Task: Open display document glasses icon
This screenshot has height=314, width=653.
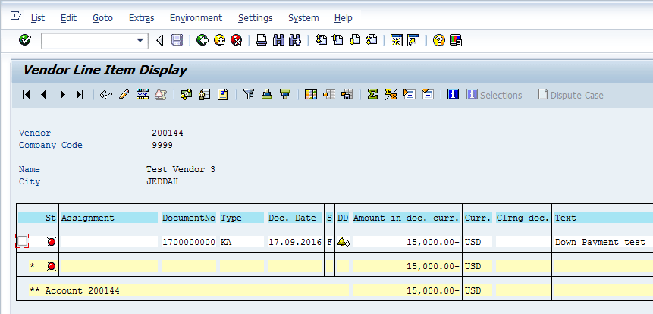Action: (106, 95)
